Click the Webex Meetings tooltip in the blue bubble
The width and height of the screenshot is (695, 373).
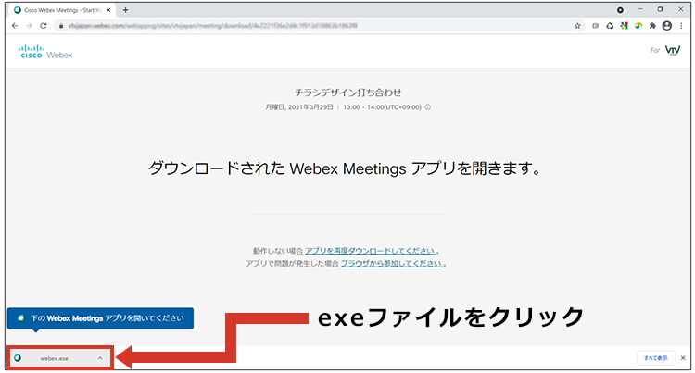(100, 318)
